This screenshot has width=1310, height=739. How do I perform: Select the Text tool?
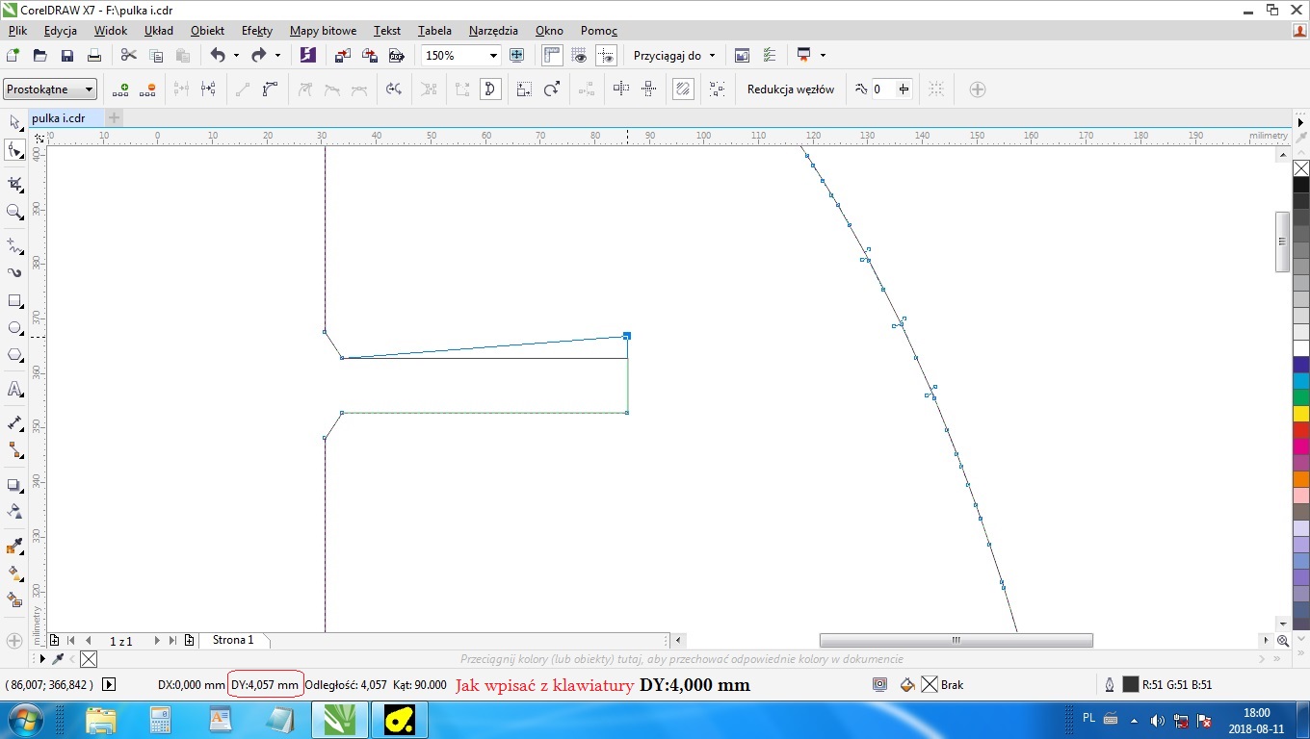pyautogui.click(x=14, y=389)
